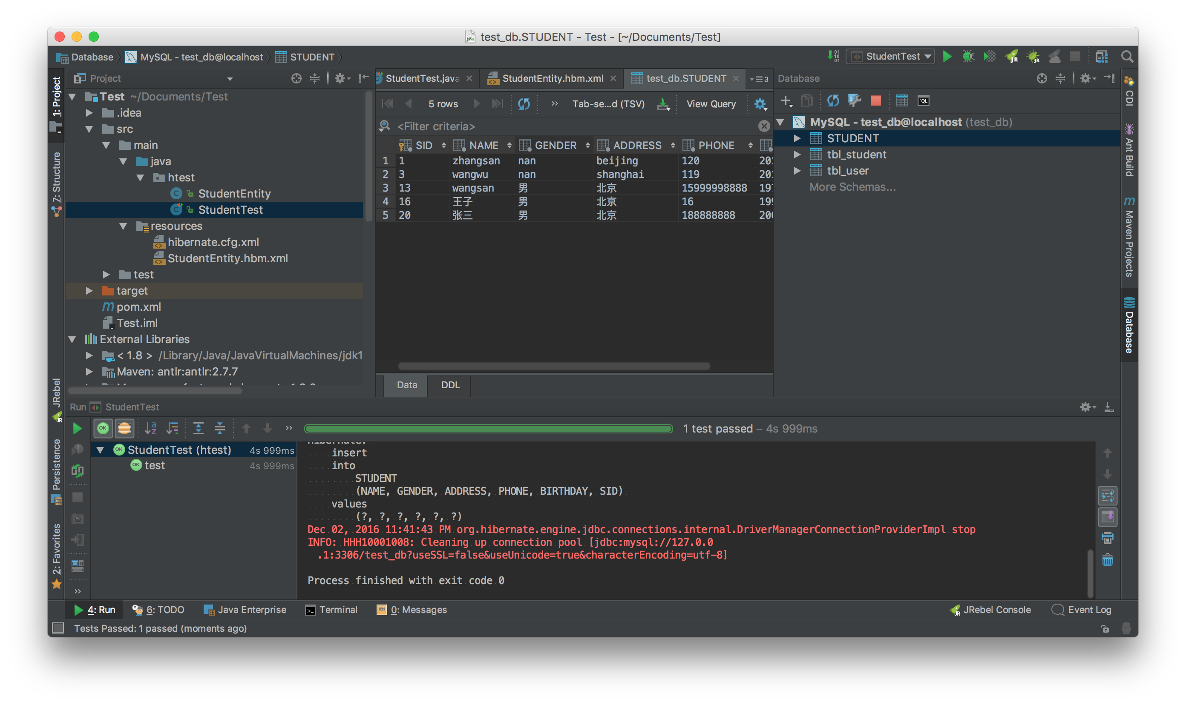1186x705 pixels.
Task: Toggle Favorites side tool window
Action: pos(56,556)
